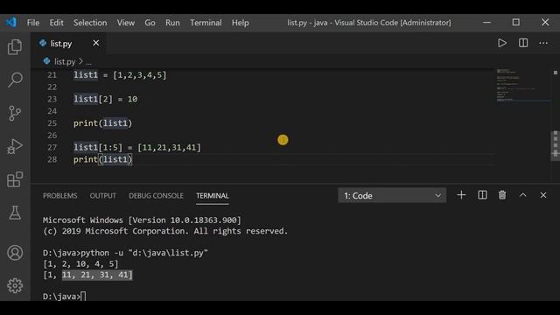Click line number 23 in gutter
Screen dimensions: 560x315
tap(52, 99)
